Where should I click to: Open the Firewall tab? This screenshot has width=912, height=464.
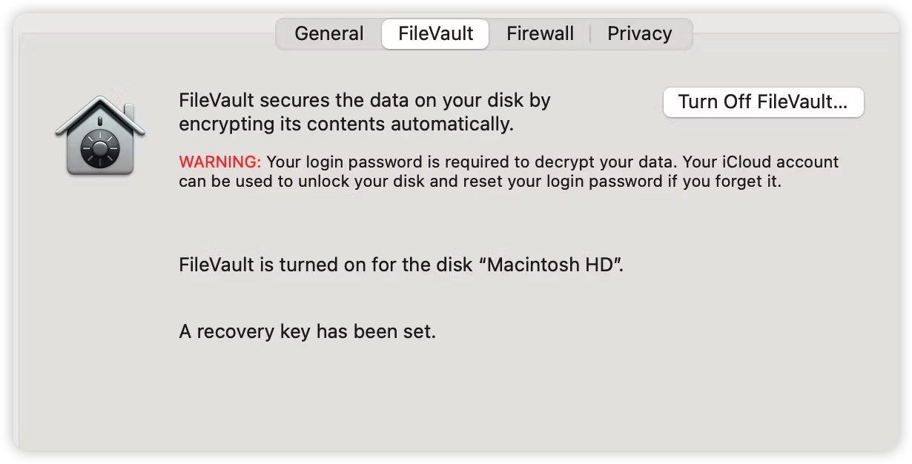(540, 34)
